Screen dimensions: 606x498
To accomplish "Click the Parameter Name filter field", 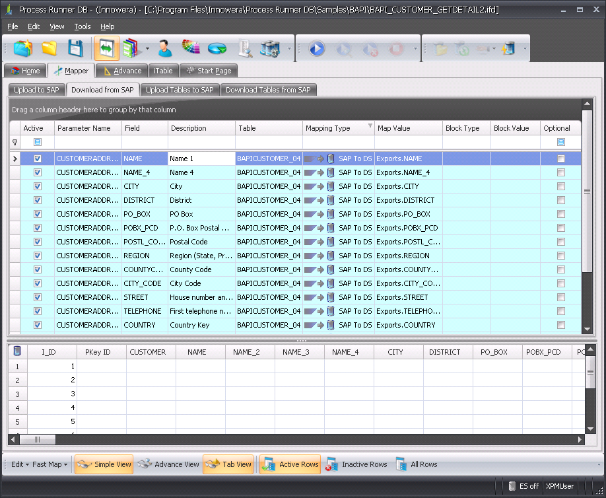I will 88,142.
